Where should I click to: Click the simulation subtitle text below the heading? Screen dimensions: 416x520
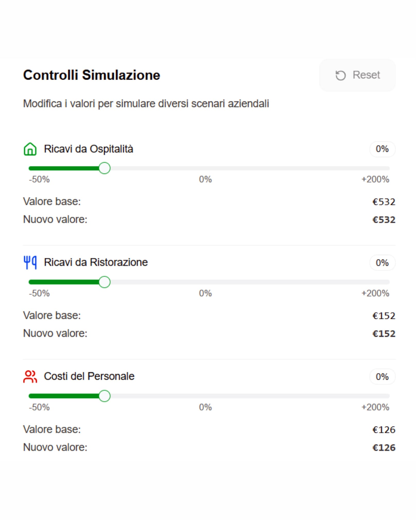coord(146,103)
